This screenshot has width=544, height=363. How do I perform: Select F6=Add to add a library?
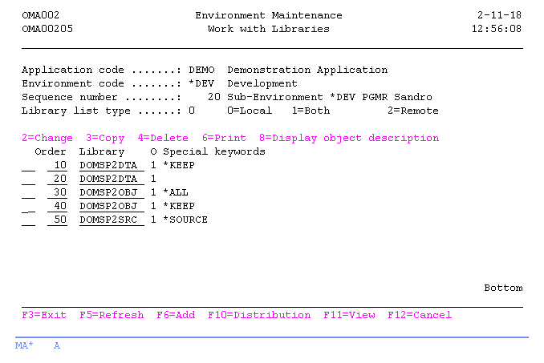coord(176,315)
